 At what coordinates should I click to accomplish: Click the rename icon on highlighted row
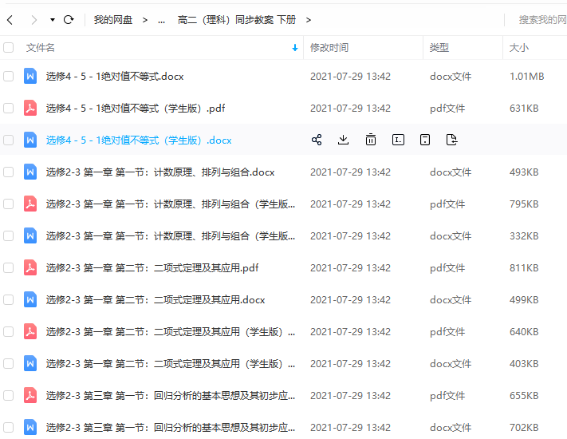pos(398,140)
